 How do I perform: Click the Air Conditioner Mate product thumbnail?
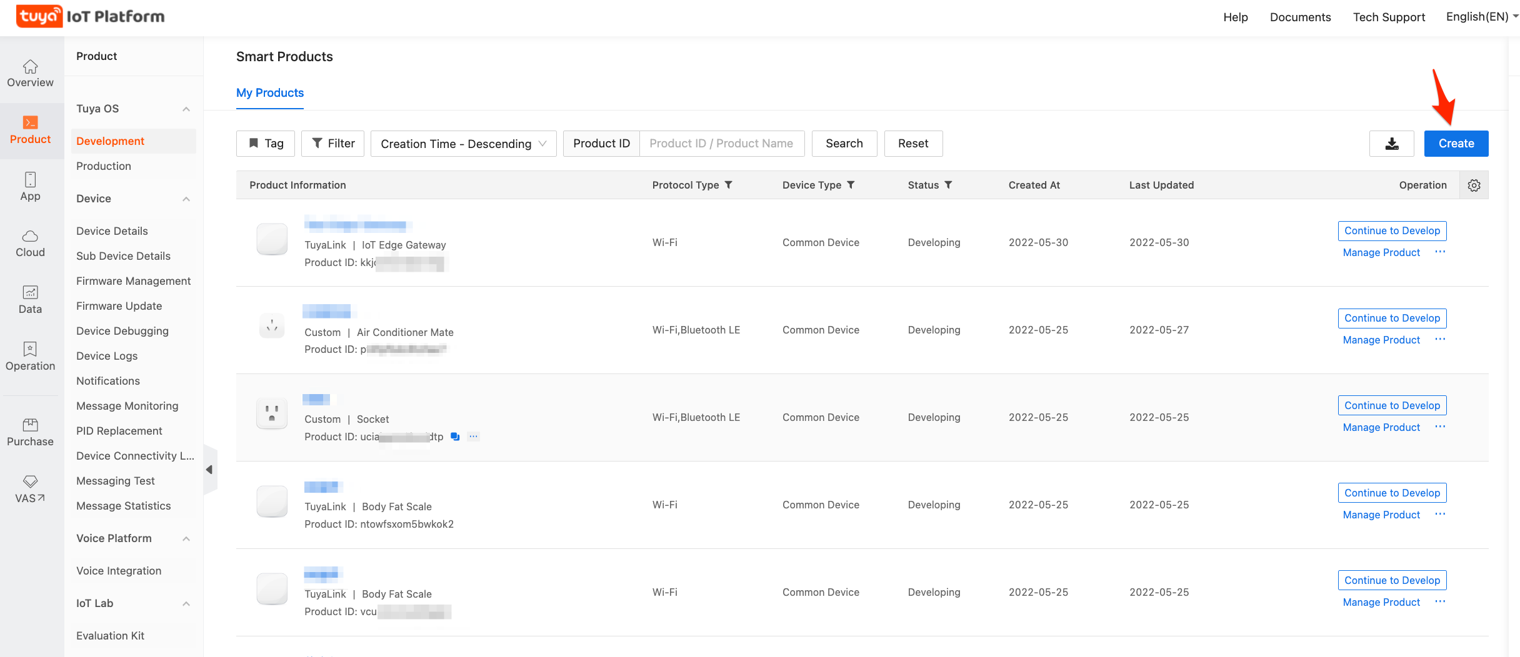coord(272,326)
